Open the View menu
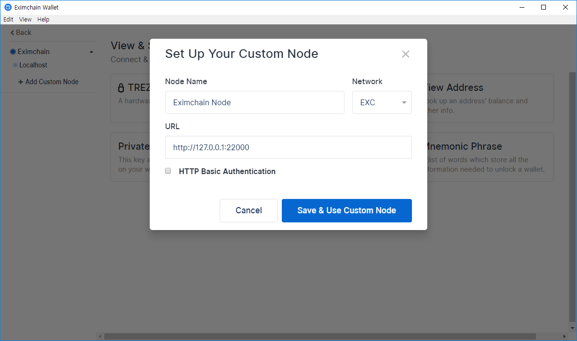Image resolution: width=577 pixels, height=341 pixels. point(25,20)
